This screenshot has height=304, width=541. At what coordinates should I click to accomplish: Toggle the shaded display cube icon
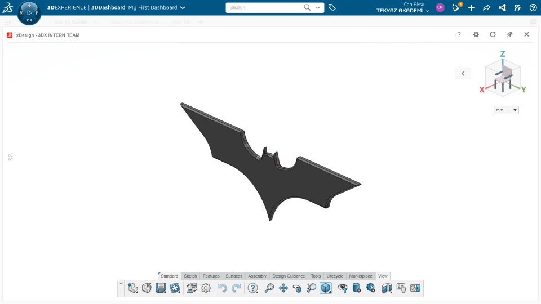326,288
